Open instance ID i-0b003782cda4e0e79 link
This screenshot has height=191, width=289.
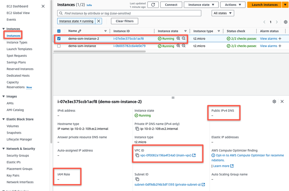[x=129, y=46]
